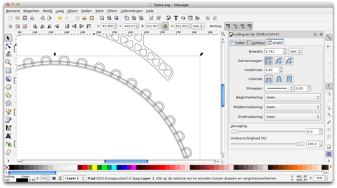
Task: Select the Star polygon tool
Action: (8, 95)
